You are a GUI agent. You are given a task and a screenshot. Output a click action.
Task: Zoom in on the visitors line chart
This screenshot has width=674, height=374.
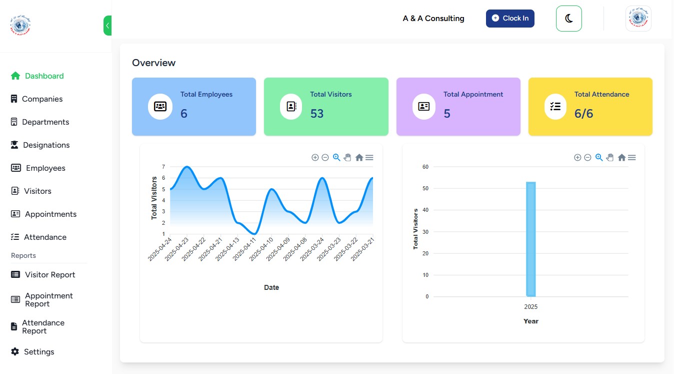coord(315,158)
